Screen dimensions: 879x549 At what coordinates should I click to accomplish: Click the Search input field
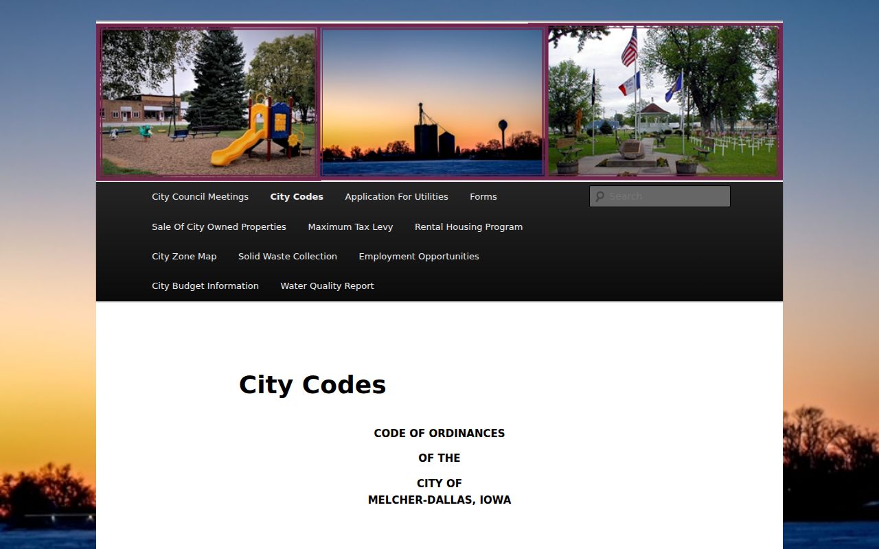coord(660,196)
